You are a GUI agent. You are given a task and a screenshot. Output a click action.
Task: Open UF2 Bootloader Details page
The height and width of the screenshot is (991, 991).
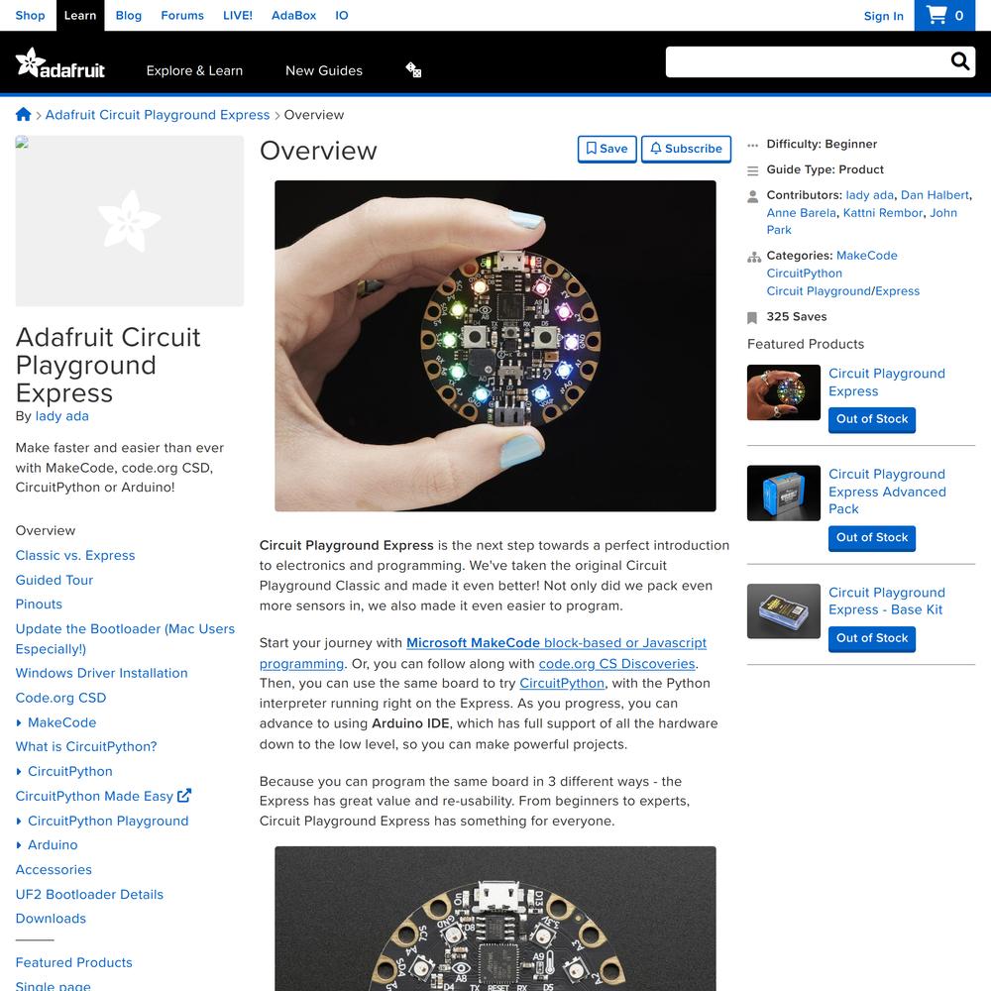pyautogui.click(x=89, y=894)
